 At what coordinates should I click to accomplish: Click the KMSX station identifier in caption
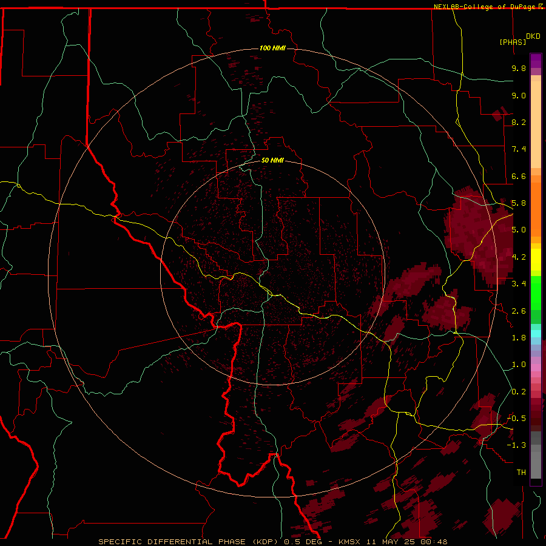coord(349,542)
